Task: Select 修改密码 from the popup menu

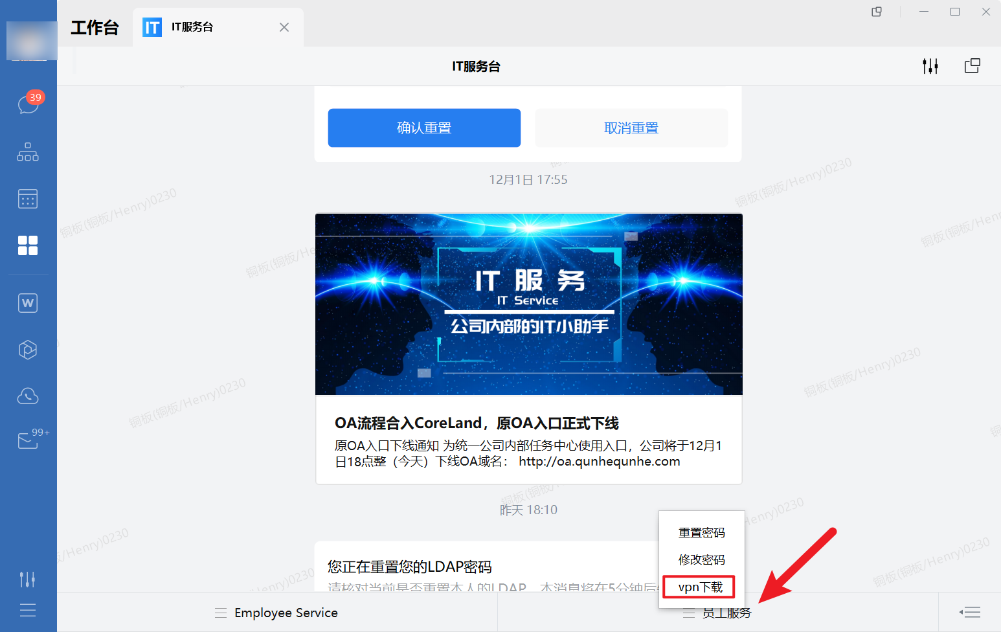Action: tap(702, 560)
